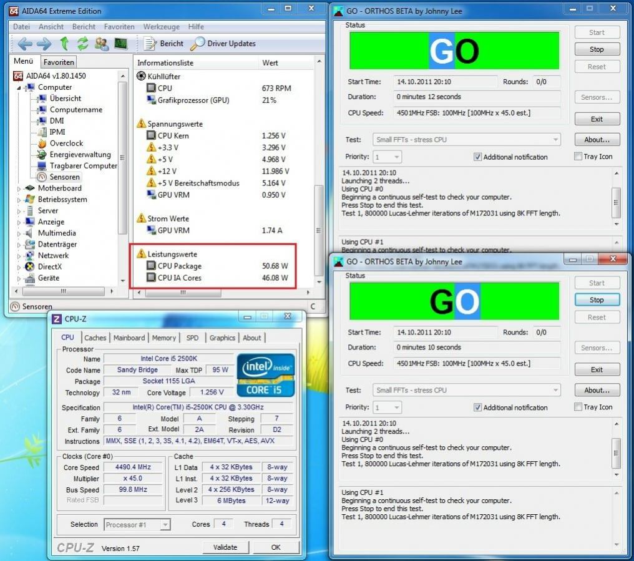Open the Bericht report toolbar button
634x561 pixels.
(163, 43)
